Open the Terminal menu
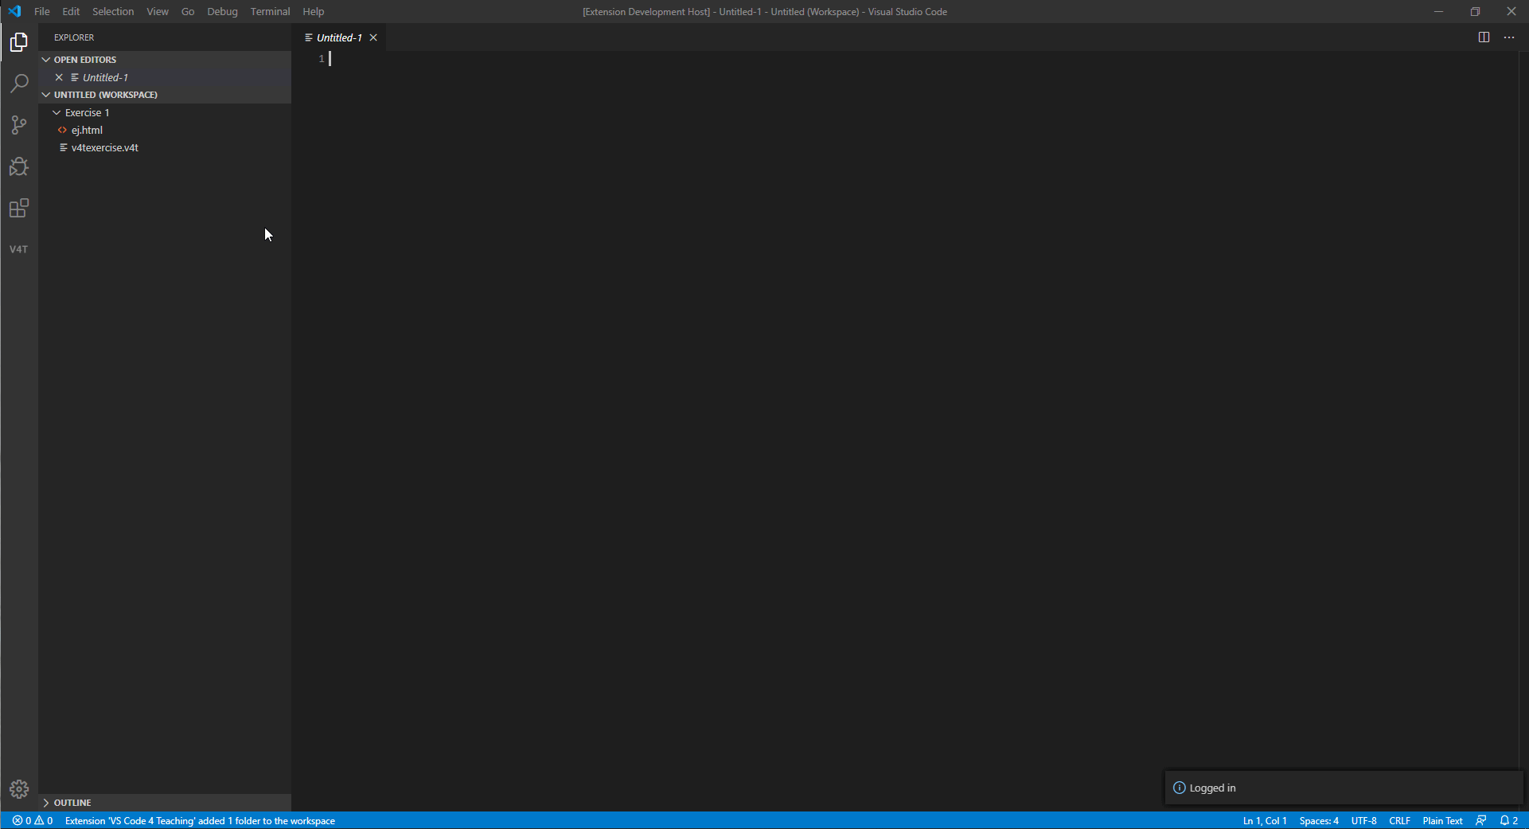 [x=270, y=11]
